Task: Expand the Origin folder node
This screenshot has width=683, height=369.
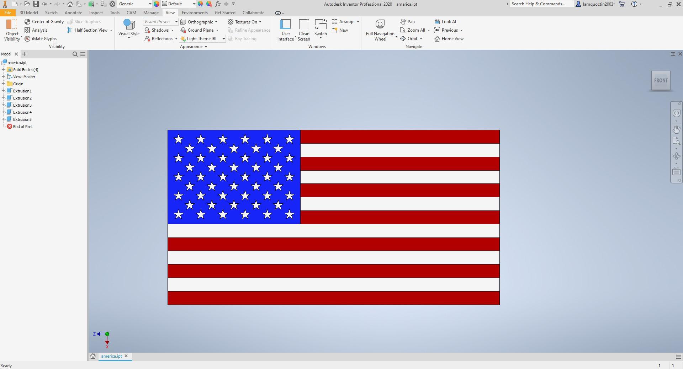Action: [3, 84]
